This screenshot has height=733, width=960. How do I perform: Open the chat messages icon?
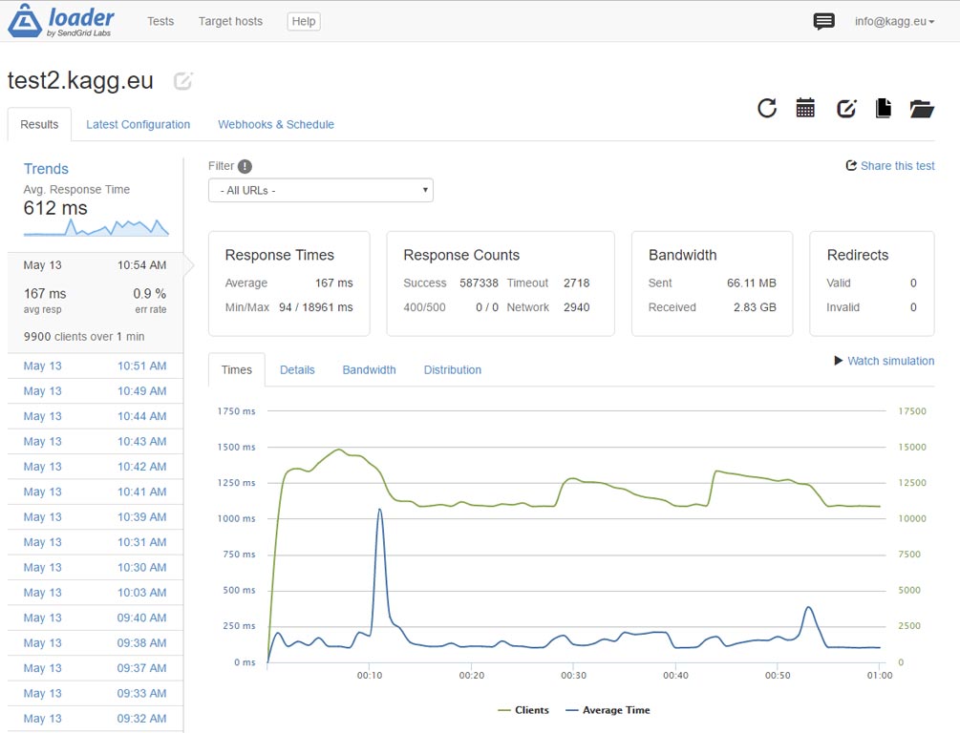[x=823, y=21]
